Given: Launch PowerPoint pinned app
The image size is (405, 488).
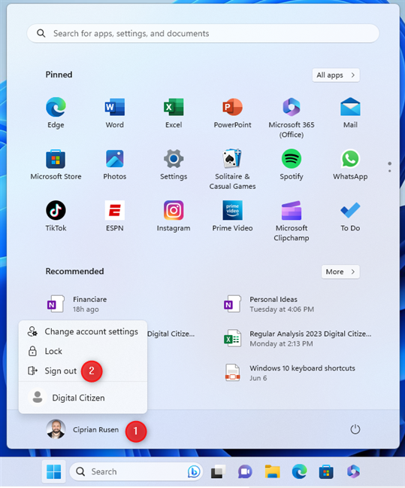Looking at the screenshot, I should (232, 112).
